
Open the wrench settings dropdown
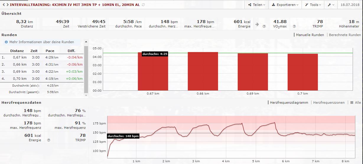pyautogui.click(x=331, y=5)
